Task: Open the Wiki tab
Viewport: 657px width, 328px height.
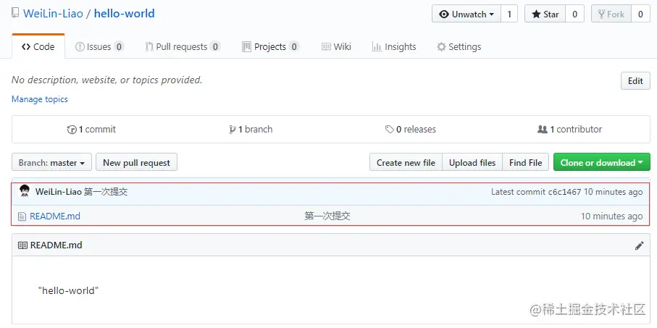Action: click(x=336, y=46)
